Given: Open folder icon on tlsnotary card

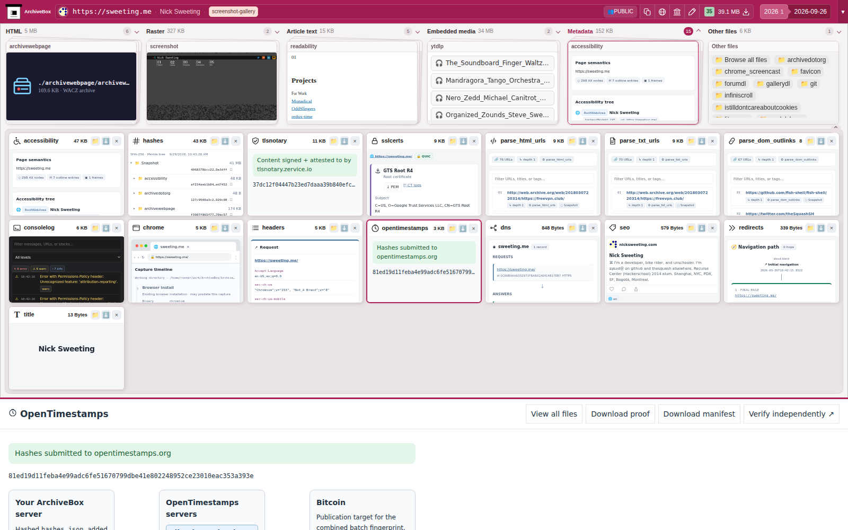Looking at the screenshot, I should click(x=334, y=141).
